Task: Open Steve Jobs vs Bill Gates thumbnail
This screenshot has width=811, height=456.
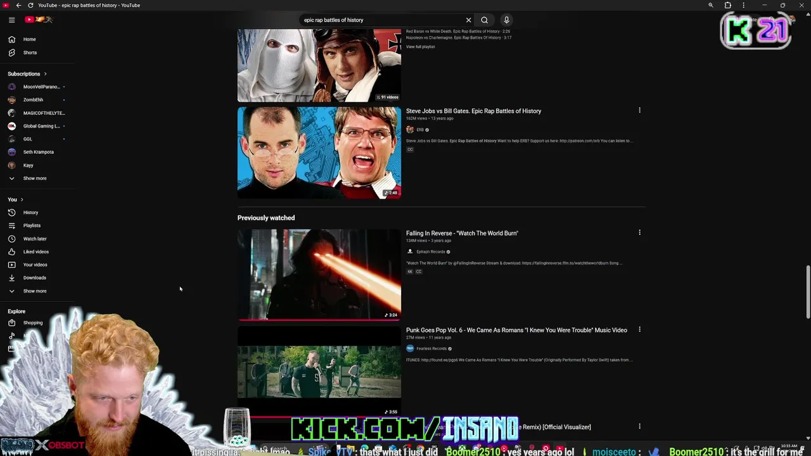Action: [319, 153]
